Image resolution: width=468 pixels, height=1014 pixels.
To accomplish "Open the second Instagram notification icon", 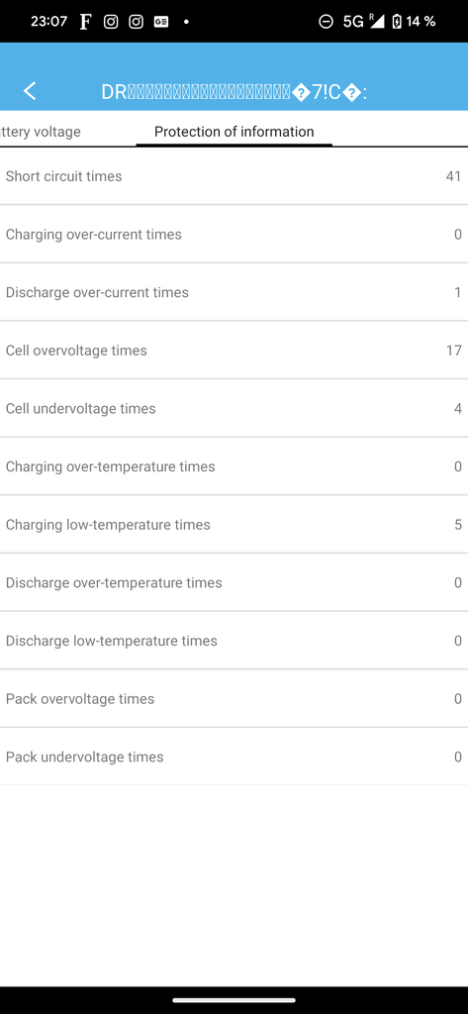I will [136, 22].
